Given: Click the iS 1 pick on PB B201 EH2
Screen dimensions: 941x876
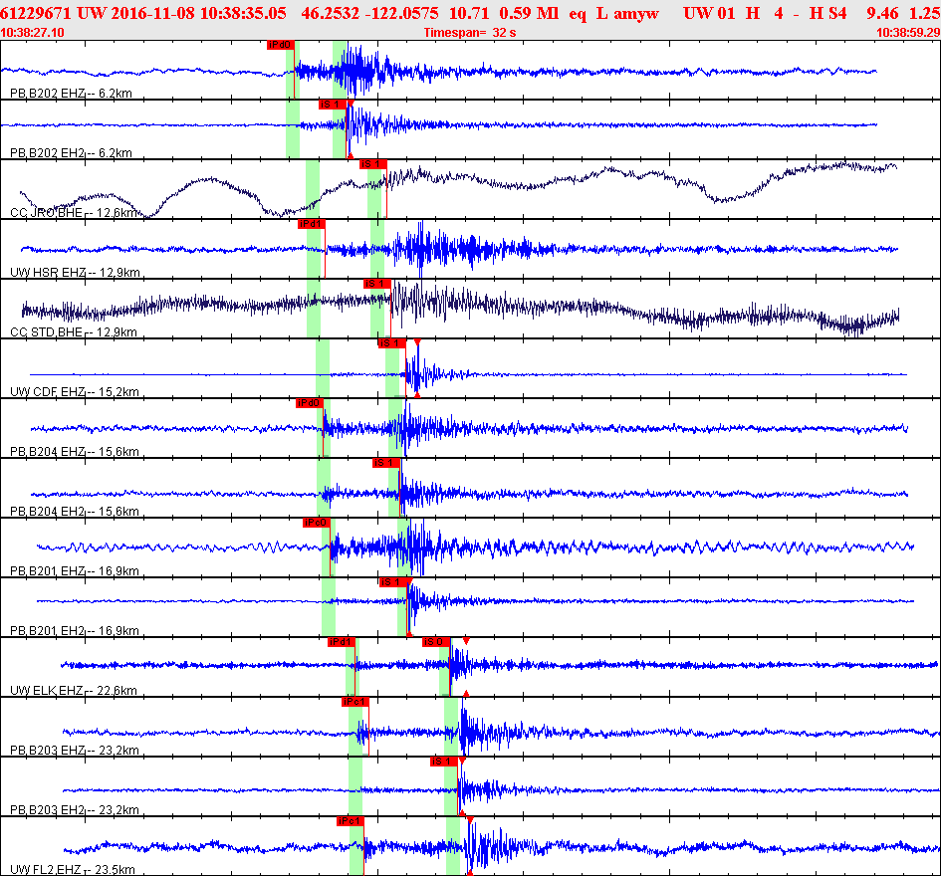Looking at the screenshot, I should (393, 582).
